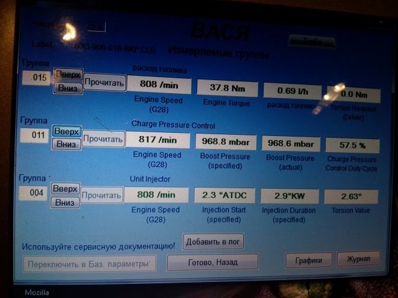Switch to Mozilla in the taskbar
The height and width of the screenshot is (298, 398).
(x=36, y=292)
